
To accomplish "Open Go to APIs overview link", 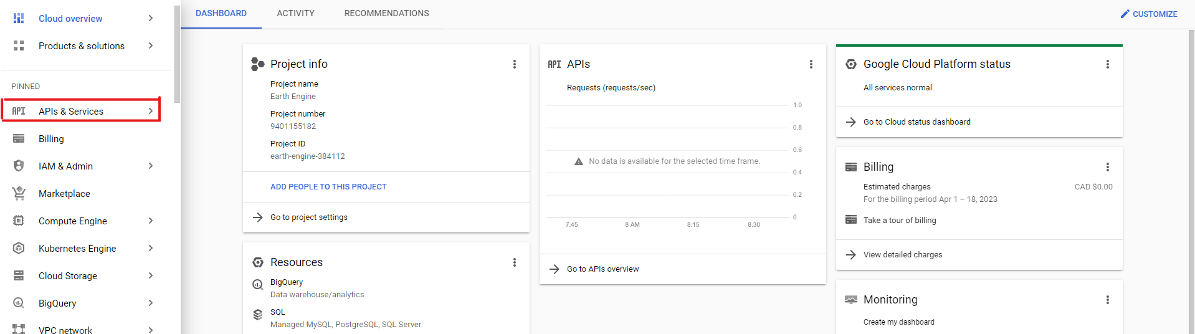I will pos(602,269).
